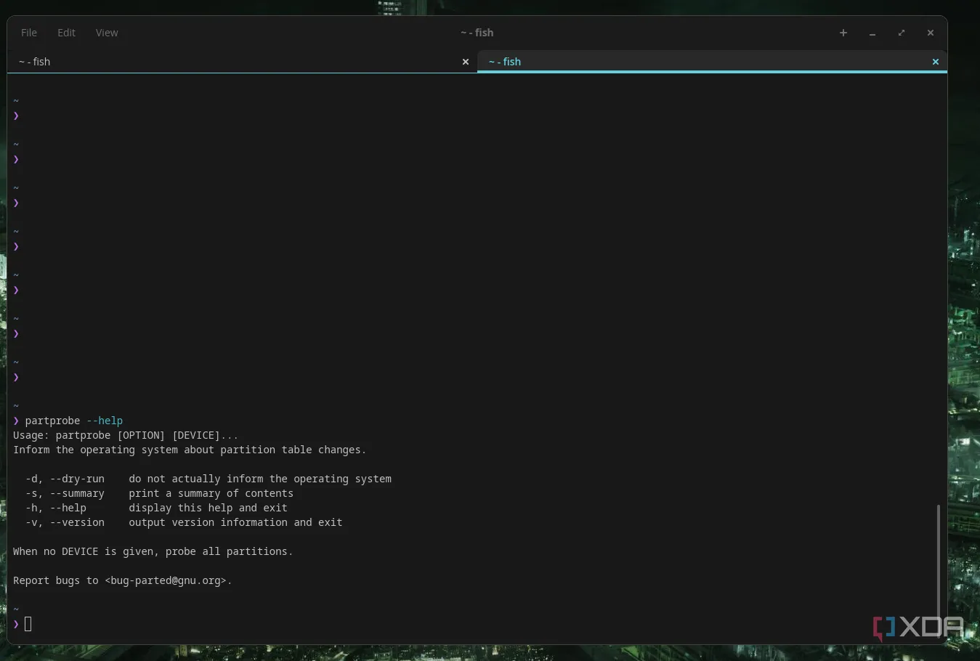Viewport: 980px width, 661px height.
Task: Minimize the terminal window
Action: point(872,33)
